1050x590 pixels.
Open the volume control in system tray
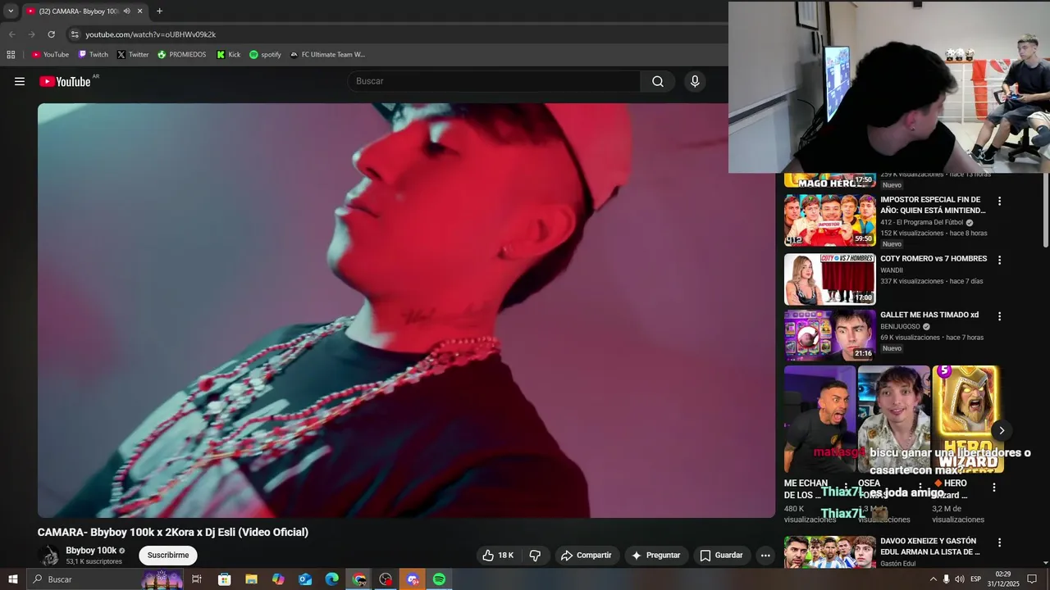959,579
